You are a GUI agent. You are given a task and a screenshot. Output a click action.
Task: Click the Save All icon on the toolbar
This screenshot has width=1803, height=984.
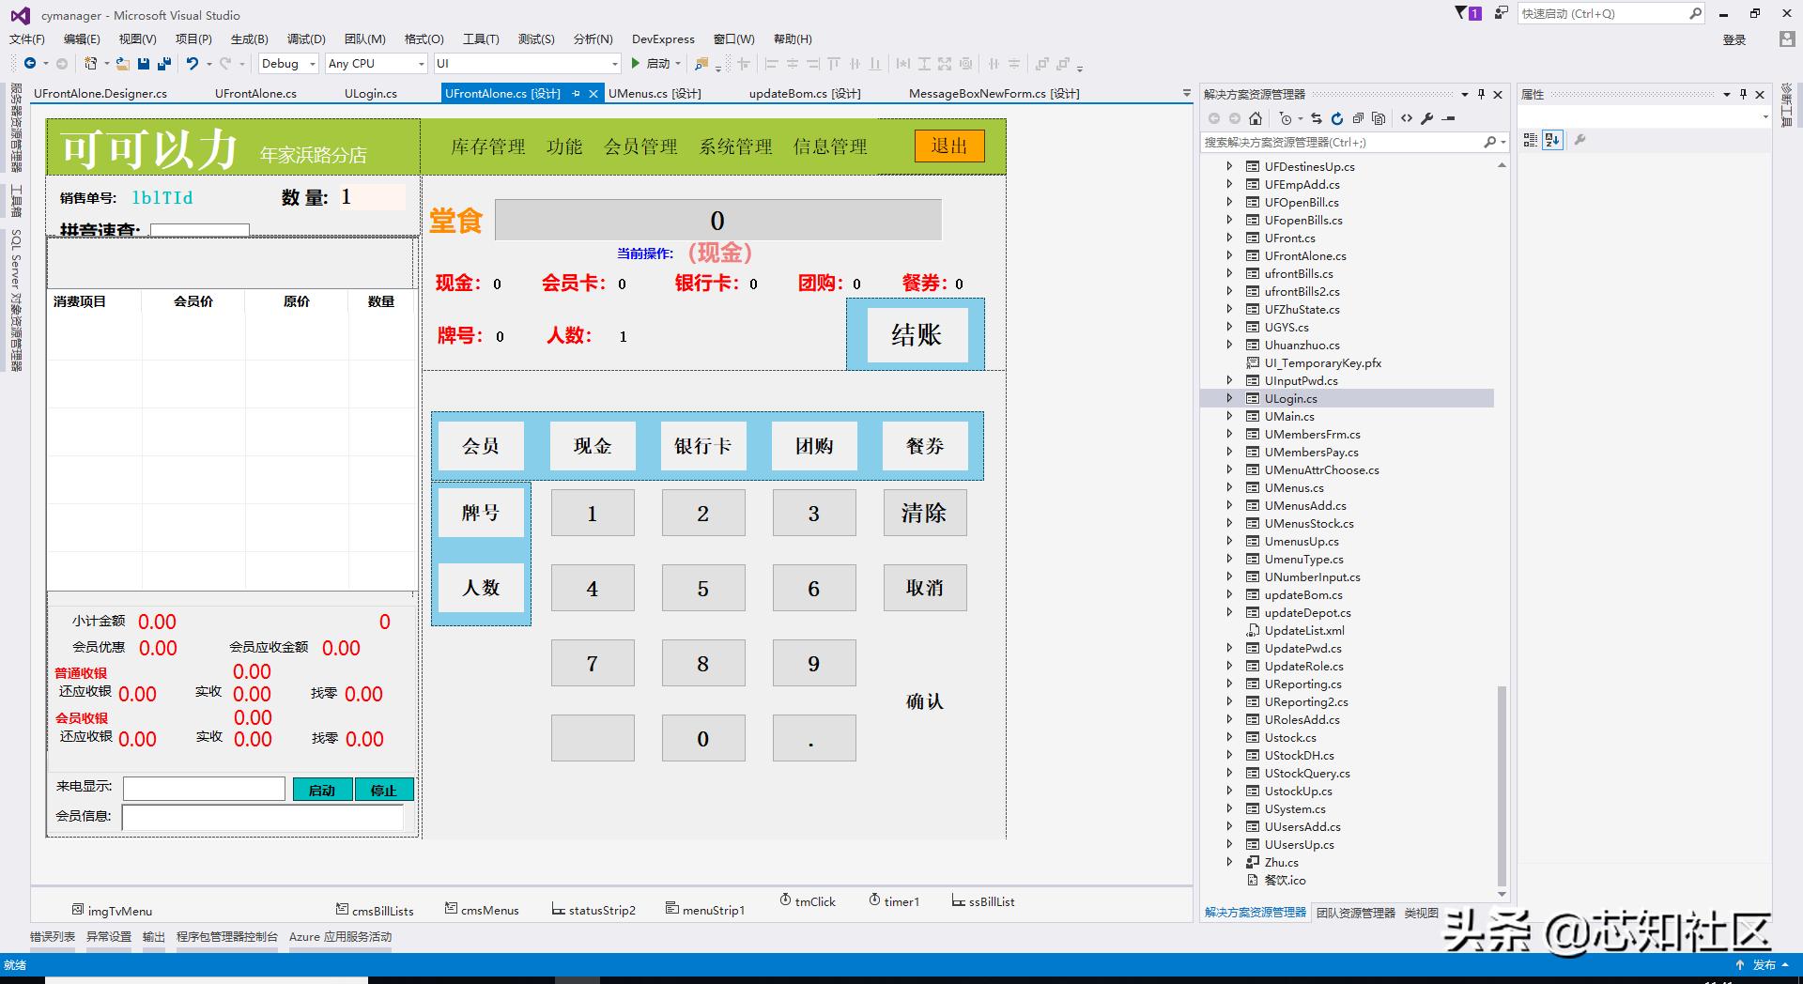[162, 64]
